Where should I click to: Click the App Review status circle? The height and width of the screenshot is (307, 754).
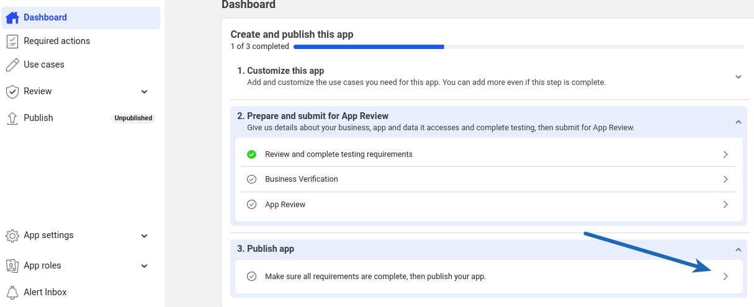pyautogui.click(x=251, y=204)
